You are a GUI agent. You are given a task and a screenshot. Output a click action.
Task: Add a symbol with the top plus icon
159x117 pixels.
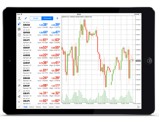coord(57,18)
